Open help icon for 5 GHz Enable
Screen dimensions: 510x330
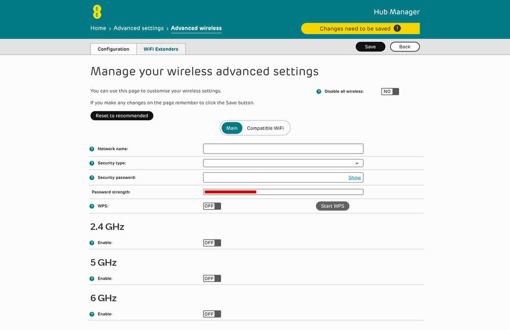91,278
